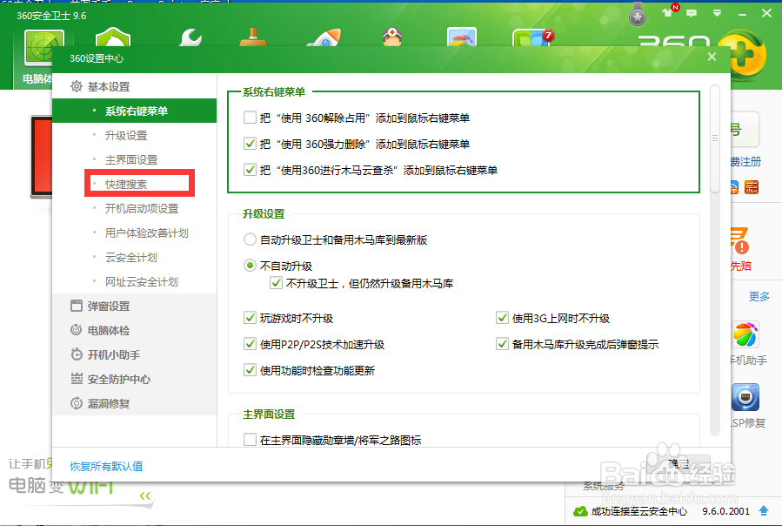Click the orange calendar icon in right panel
This screenshot has width=782, height=526.
coord(751,187)
